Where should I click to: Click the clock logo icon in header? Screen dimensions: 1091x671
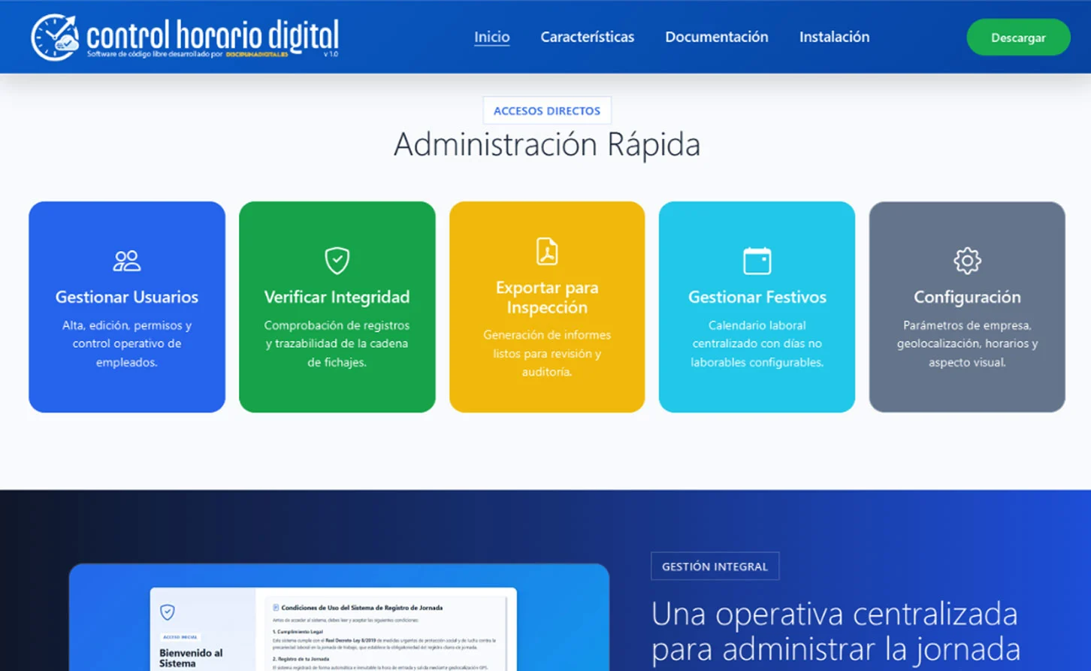pos(55,37)
